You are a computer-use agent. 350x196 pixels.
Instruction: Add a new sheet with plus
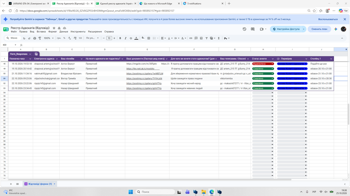pos(11,184)
